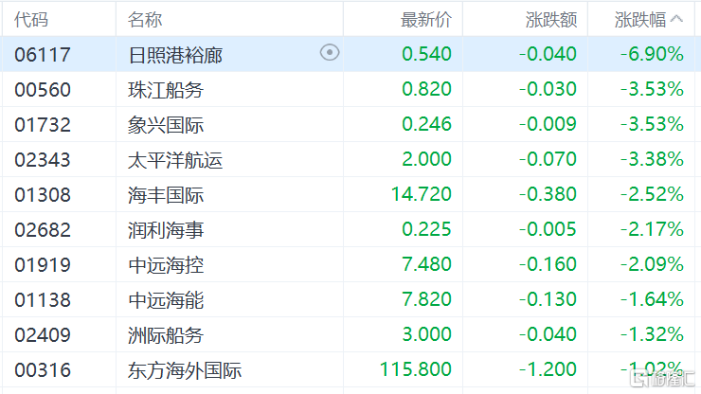The image size is (701, 394).
Task: Select stock code 00316
Action: tap(43, 370)
